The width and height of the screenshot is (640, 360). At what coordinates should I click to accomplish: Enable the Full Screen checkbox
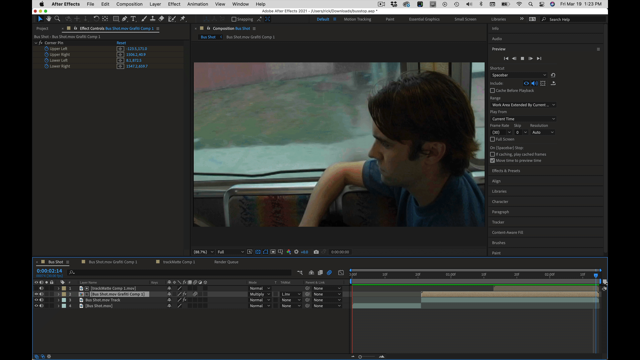[x=492, y=139]
